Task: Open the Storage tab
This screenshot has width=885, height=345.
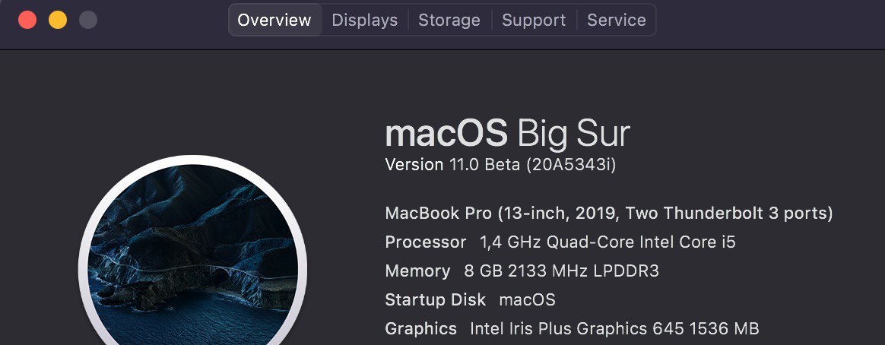Action: coord(449,20)
